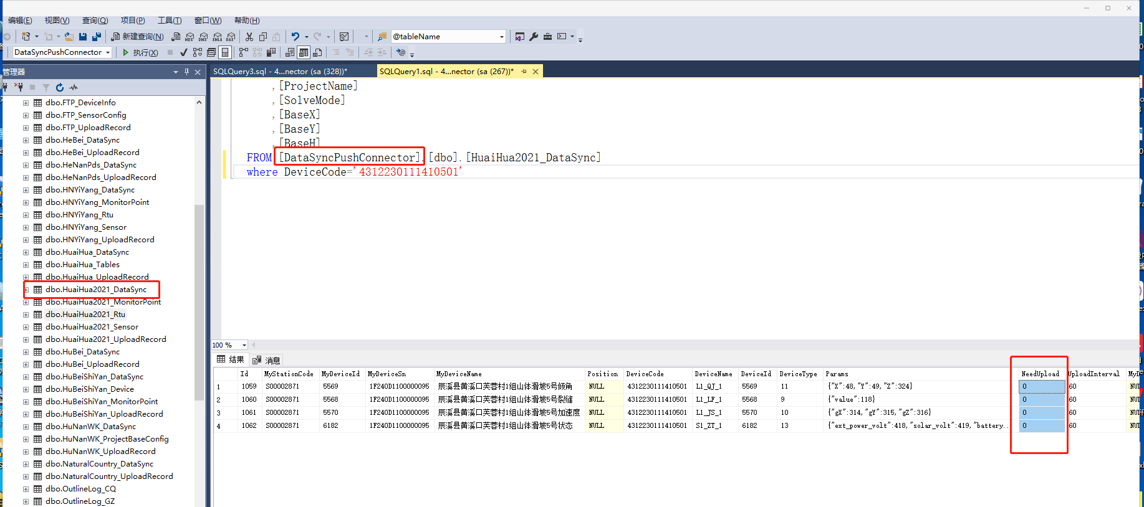Open the DataSyncPushConnector database dropdown

[x=108, y=53]
